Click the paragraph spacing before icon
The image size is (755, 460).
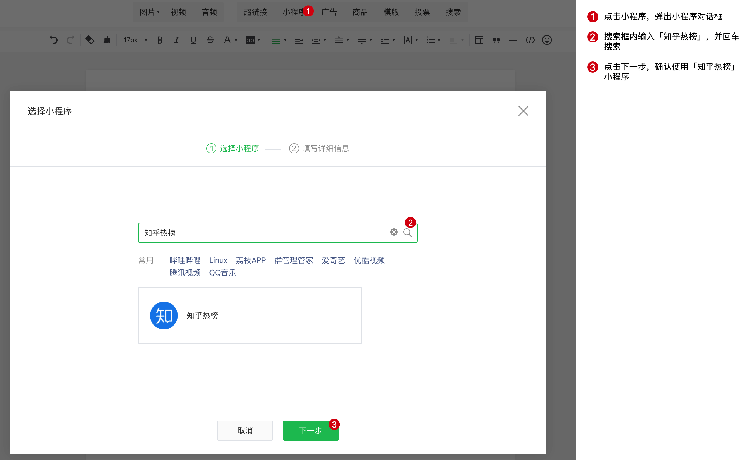point(339,40)
